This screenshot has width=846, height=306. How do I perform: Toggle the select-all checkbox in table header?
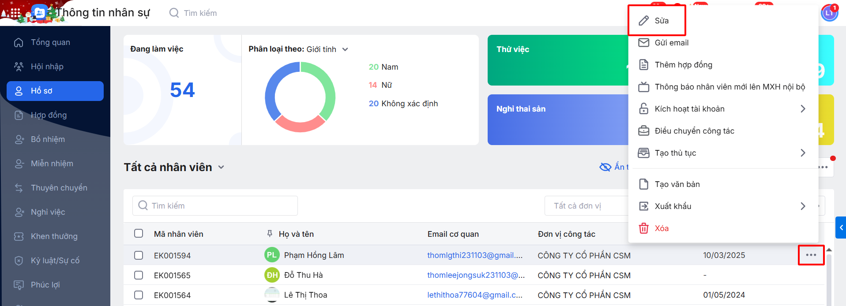[x=139, y=233]
